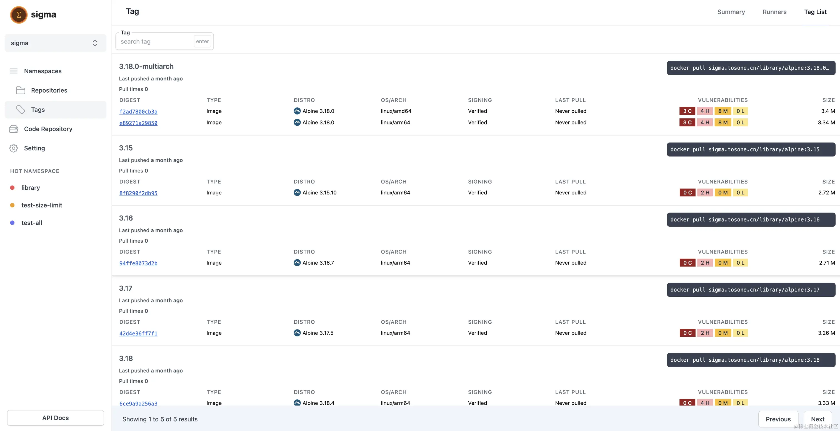Select the red-dotted library hot namespace
Image resolution: width=840 pixels, height=431 pixels.
(30, 187)
